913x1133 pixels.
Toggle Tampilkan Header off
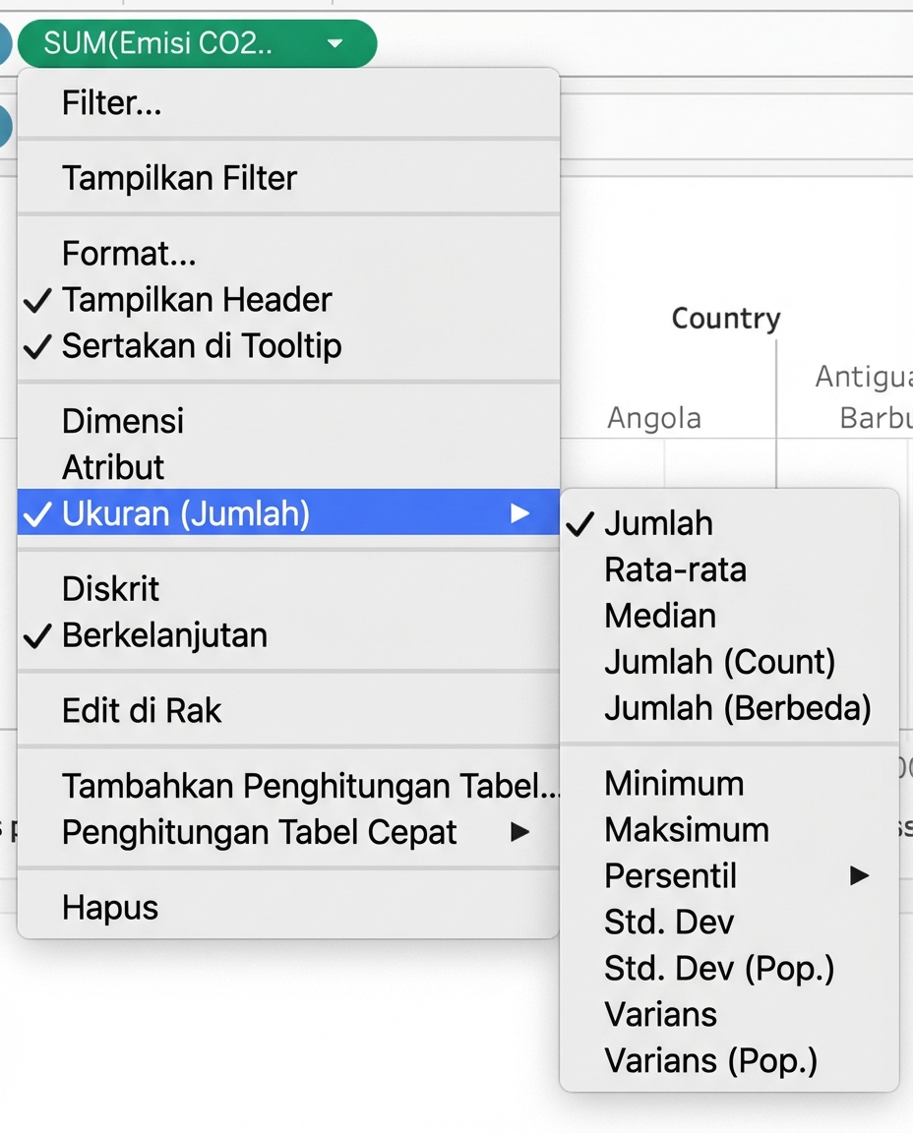click(198, 299)
